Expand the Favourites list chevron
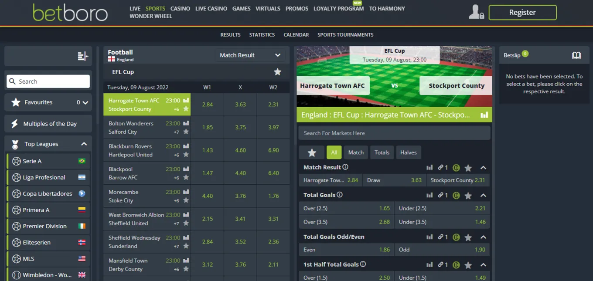 tap(85, 103)
